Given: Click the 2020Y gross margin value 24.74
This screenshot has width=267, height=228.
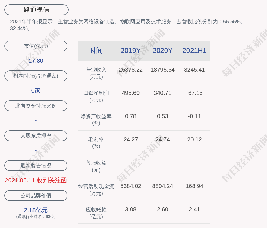Looking at the screenshot, I should 162,139.
